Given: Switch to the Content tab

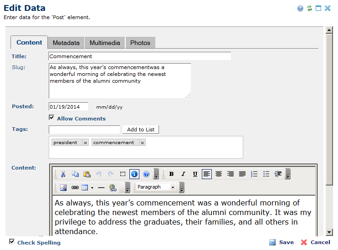Looking at the screenshot, I should click(29, 42).
